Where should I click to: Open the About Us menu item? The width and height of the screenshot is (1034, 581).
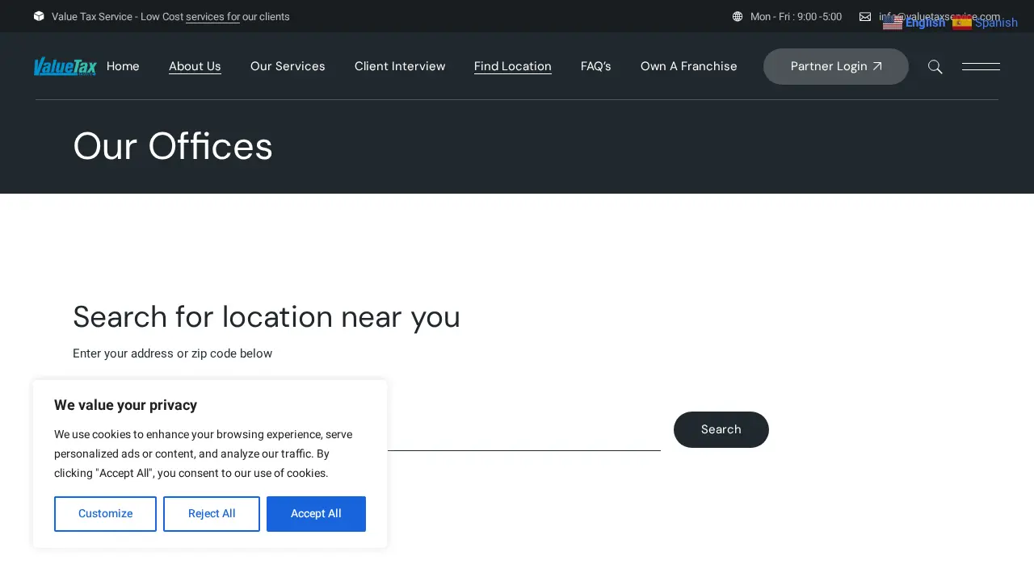coord(195,66)
